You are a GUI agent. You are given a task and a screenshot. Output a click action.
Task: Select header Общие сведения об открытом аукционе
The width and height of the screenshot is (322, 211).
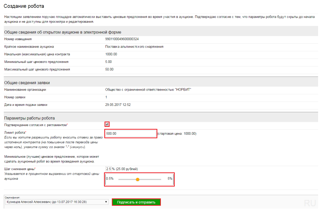[x=63, y=32]
